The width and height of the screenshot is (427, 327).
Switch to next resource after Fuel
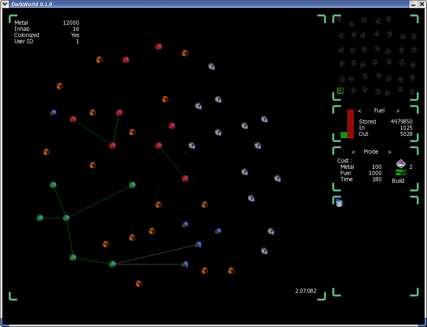tap(398, 111)
